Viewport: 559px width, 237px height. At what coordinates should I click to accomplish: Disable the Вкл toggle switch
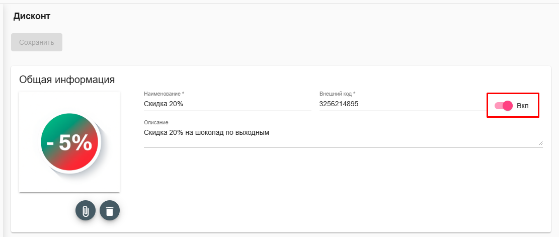(x=504, y=106)
